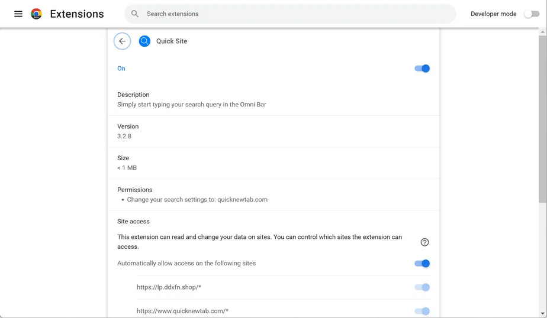Click the Developer mode label
547x318 pixels.
[x=493, y=14]
